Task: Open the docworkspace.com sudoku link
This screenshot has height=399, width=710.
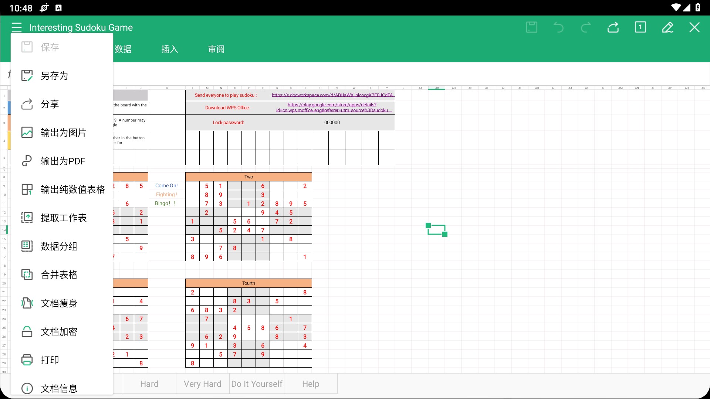Action: 332,95
